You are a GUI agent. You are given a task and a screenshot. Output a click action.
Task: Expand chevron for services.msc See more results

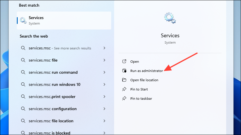[104, 48]
